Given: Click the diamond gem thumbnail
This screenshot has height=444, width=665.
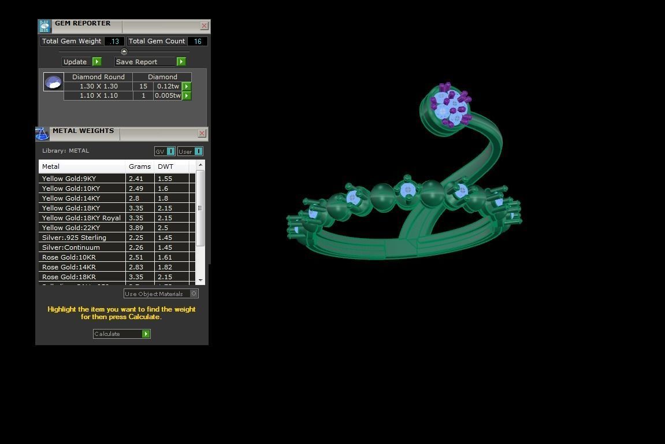Looking at the screenshot, I should click(x=53, y=82).
